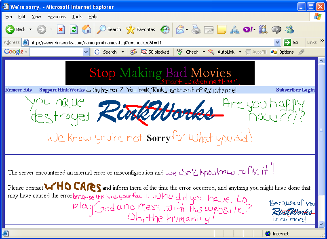The width and height of the screenshot is (327, 239).
Task: Click the Support RinkWorks link
Action: tap(62, 90)
